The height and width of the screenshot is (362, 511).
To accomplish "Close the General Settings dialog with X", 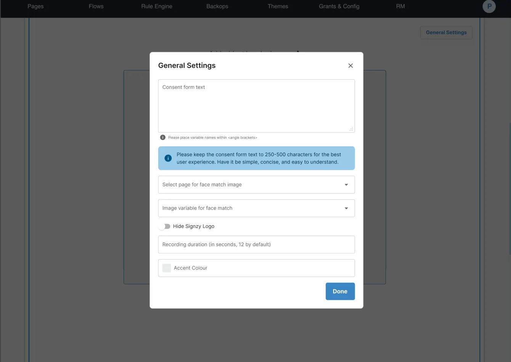I will click(350, 66).
